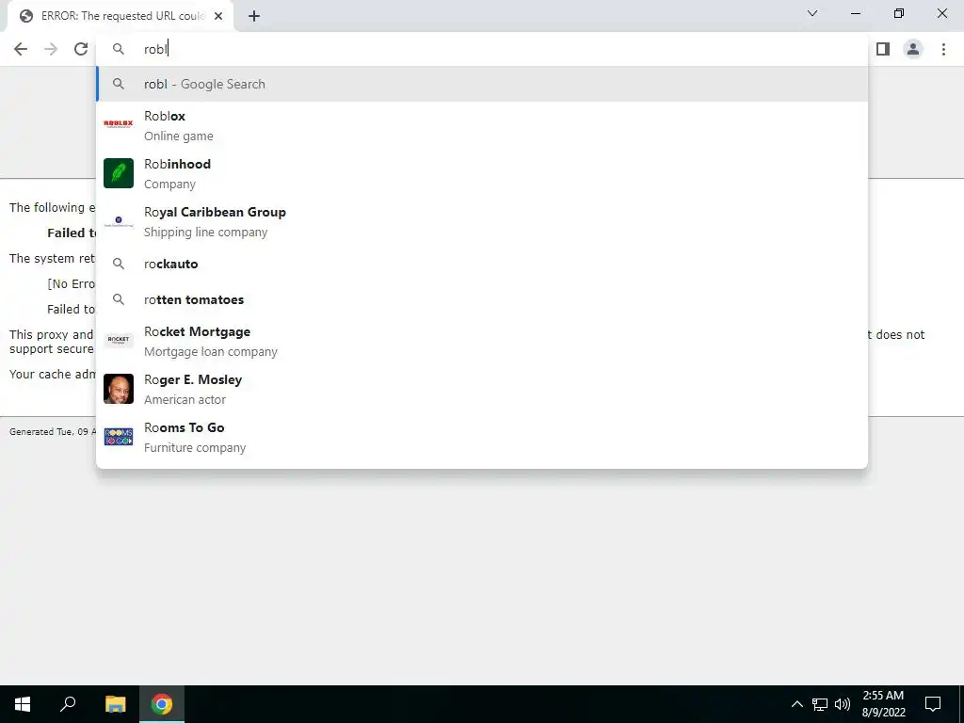The height and width of the screenshot is (723, 964).
Task: Open the notification center icon
Action: [933, 704]
